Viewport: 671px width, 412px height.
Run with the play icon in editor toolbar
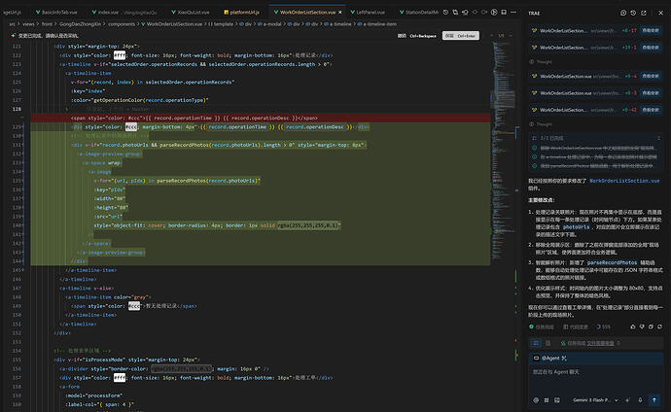click(494, 12)
